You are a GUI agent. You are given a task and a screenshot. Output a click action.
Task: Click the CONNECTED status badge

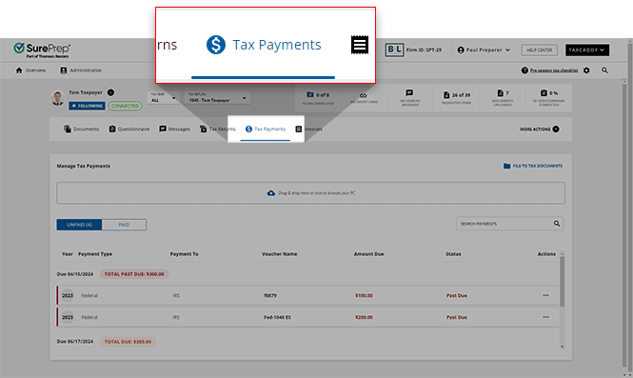coord(125,107)
